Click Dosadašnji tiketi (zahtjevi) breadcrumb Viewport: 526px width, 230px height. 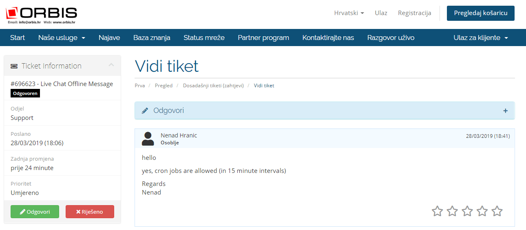213,86
